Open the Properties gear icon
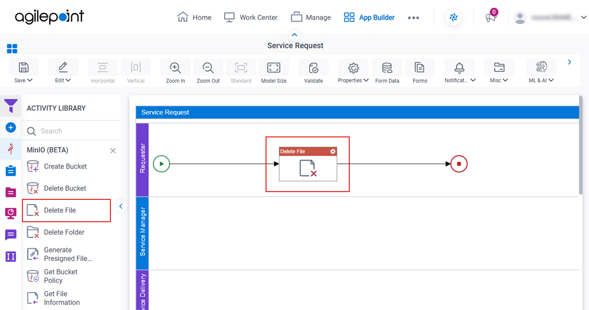The image size is (589, 310). click(353, 68)
